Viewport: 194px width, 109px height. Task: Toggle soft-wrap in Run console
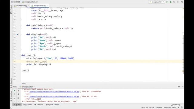coord(18,98)
